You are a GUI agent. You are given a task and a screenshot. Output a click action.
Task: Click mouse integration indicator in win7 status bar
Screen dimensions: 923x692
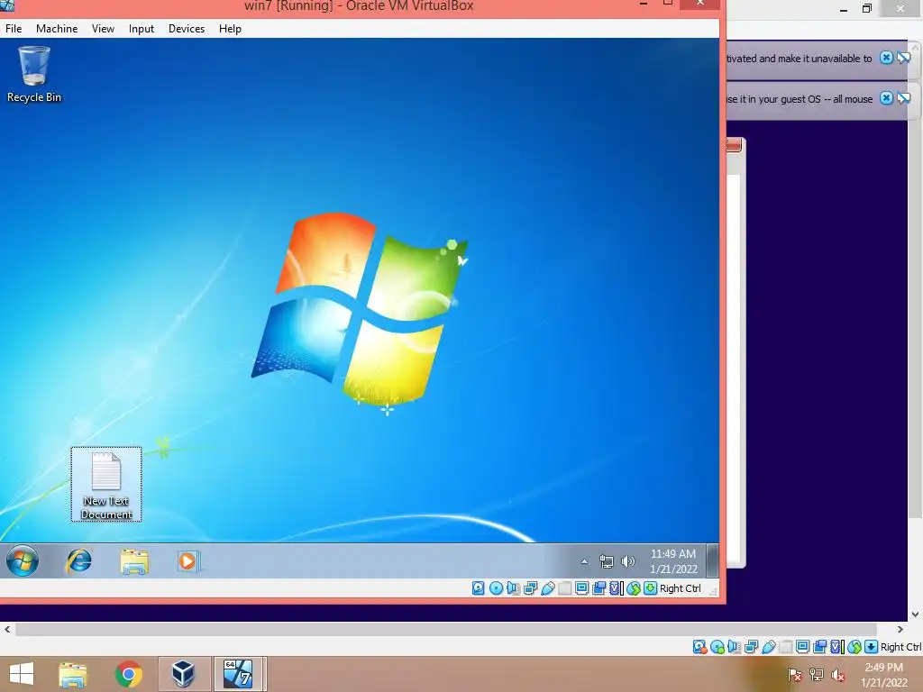point(634,587)
